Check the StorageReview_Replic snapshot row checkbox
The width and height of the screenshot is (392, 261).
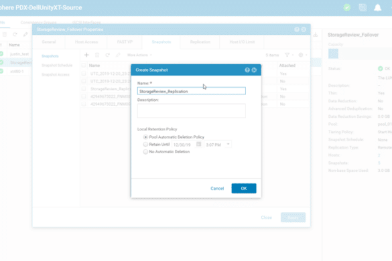coord(84,88)
